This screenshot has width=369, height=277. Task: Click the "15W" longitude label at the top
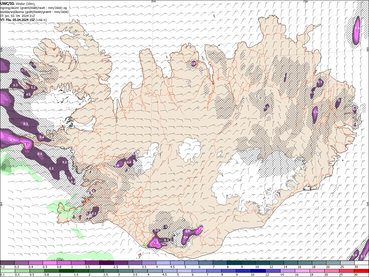coord(306,1)
